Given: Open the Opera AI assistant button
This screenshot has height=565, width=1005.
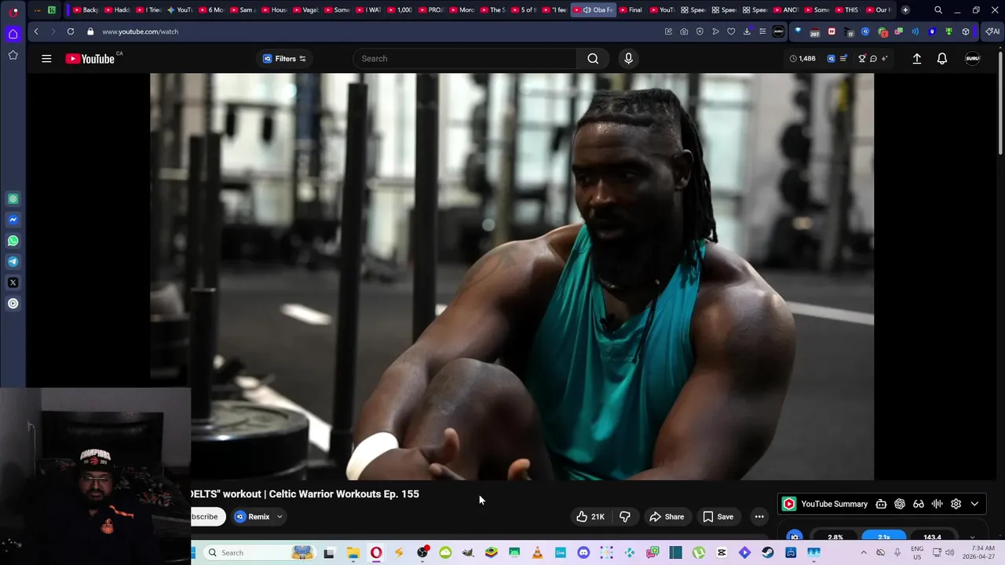Looking at the screenshot, I should coord(992,31).
